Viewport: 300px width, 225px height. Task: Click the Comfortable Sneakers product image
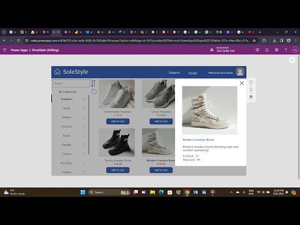pos(117,94)
